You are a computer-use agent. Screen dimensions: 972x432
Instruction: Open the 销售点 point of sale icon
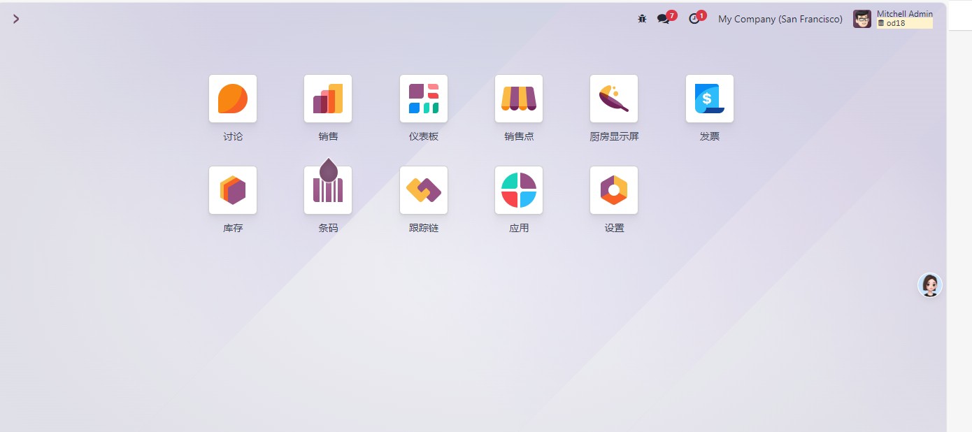pos(519,99)
